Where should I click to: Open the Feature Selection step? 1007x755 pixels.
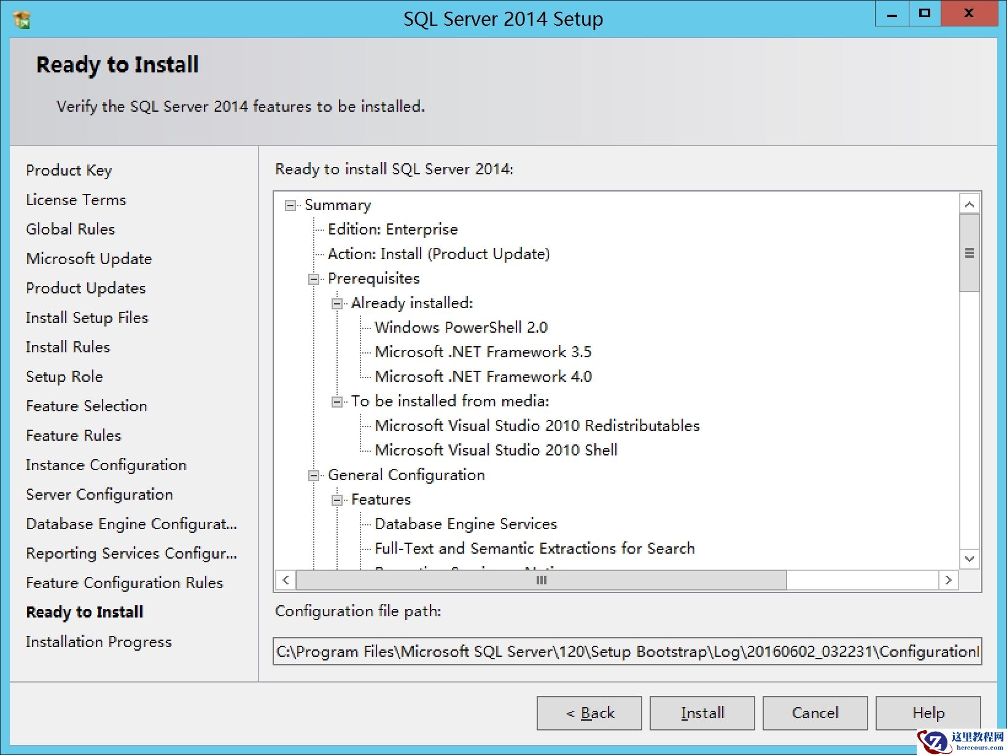pos(86,406)
